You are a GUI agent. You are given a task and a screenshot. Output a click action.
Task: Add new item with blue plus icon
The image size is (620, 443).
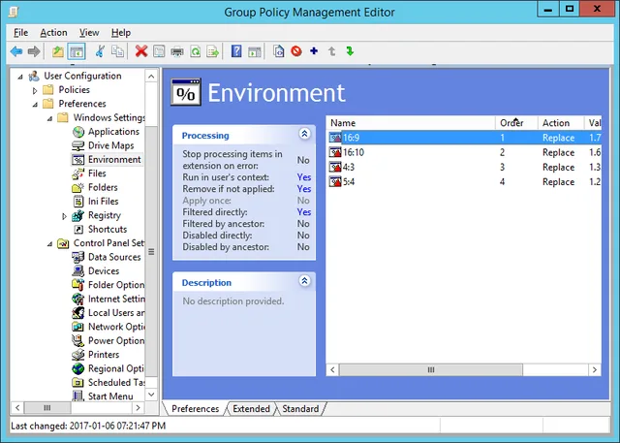314,51
